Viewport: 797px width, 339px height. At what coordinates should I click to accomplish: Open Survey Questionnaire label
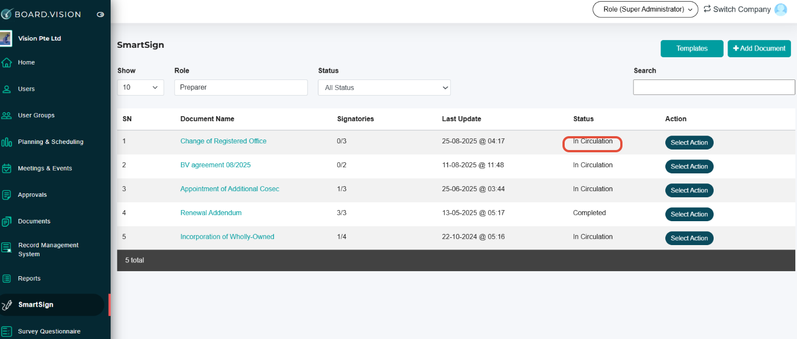point(49,331)
